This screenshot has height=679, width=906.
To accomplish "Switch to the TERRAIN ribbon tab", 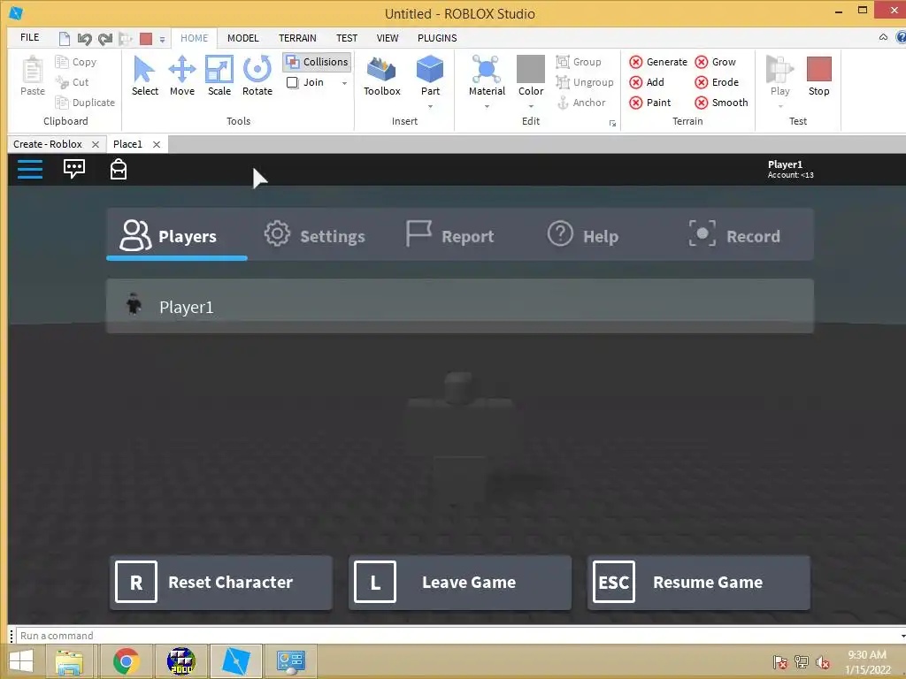I will click(297, 38).
